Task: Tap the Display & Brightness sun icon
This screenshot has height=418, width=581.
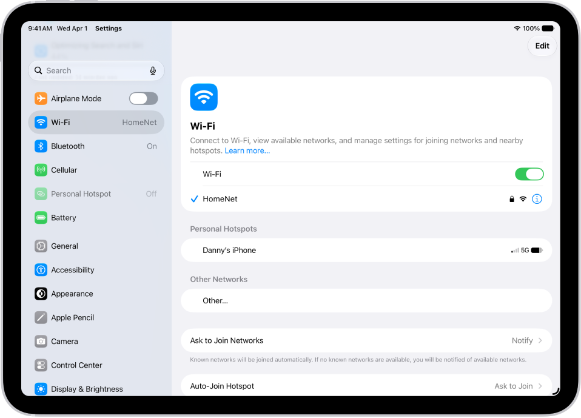Action: [x=41, y=389]
